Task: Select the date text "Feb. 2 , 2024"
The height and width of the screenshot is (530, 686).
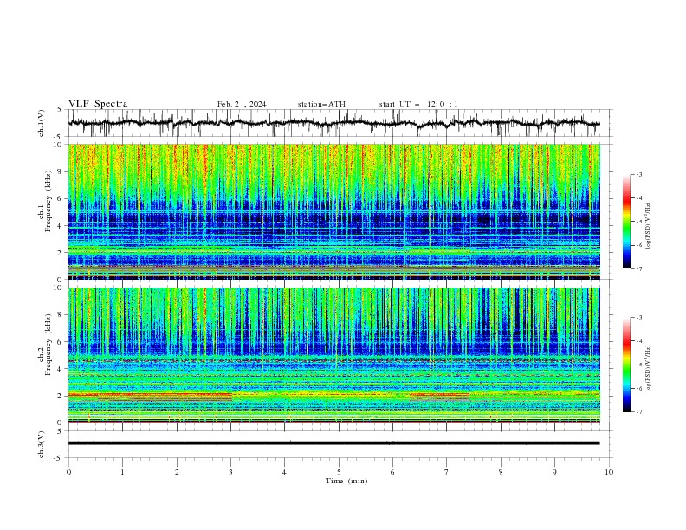Action: [x=242, y=104]
